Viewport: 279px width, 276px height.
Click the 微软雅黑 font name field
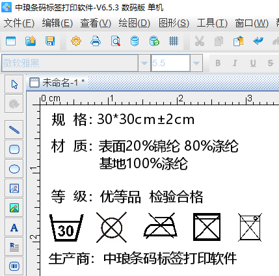pos(70,63)
